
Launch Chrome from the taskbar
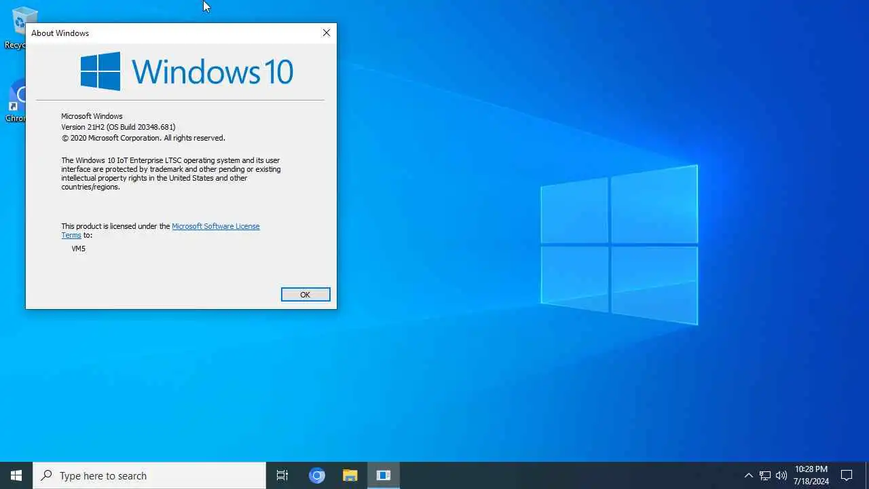[317, 475]
